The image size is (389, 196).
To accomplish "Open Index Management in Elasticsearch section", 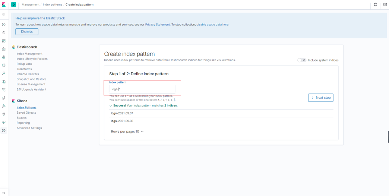I will (x=29, y=54).
